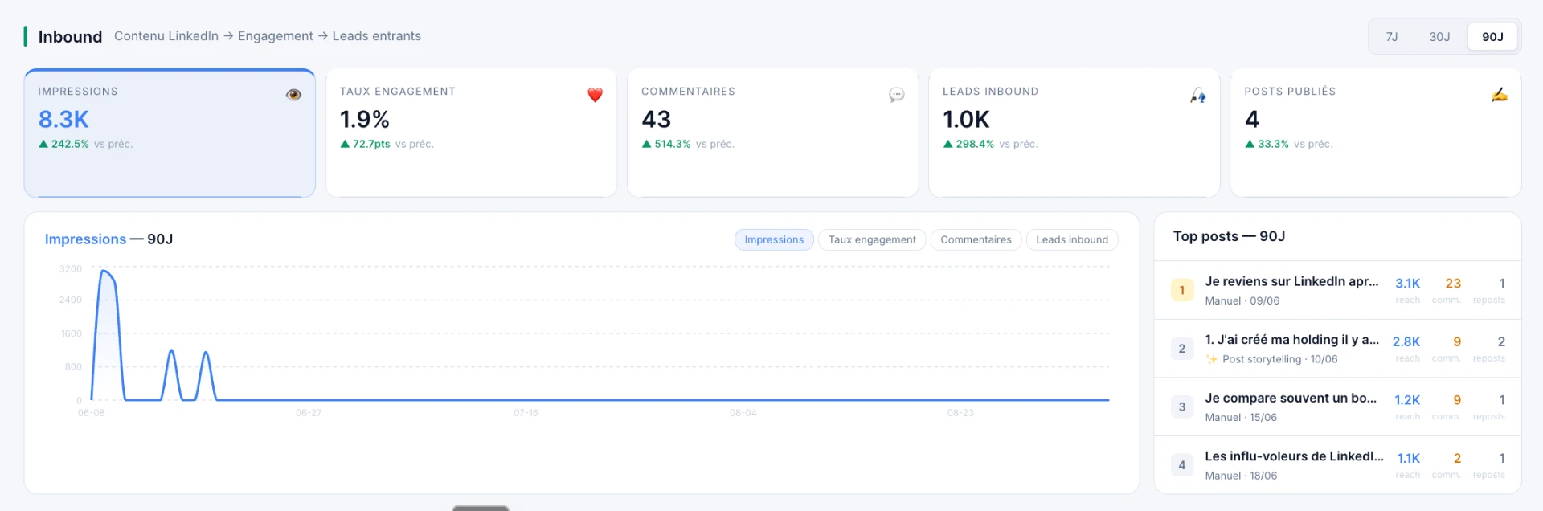The height and width of the screenshot is (511, 1543).
Task: Click the 33.3% vs préc. change
Action: [x=1288, y=144]
